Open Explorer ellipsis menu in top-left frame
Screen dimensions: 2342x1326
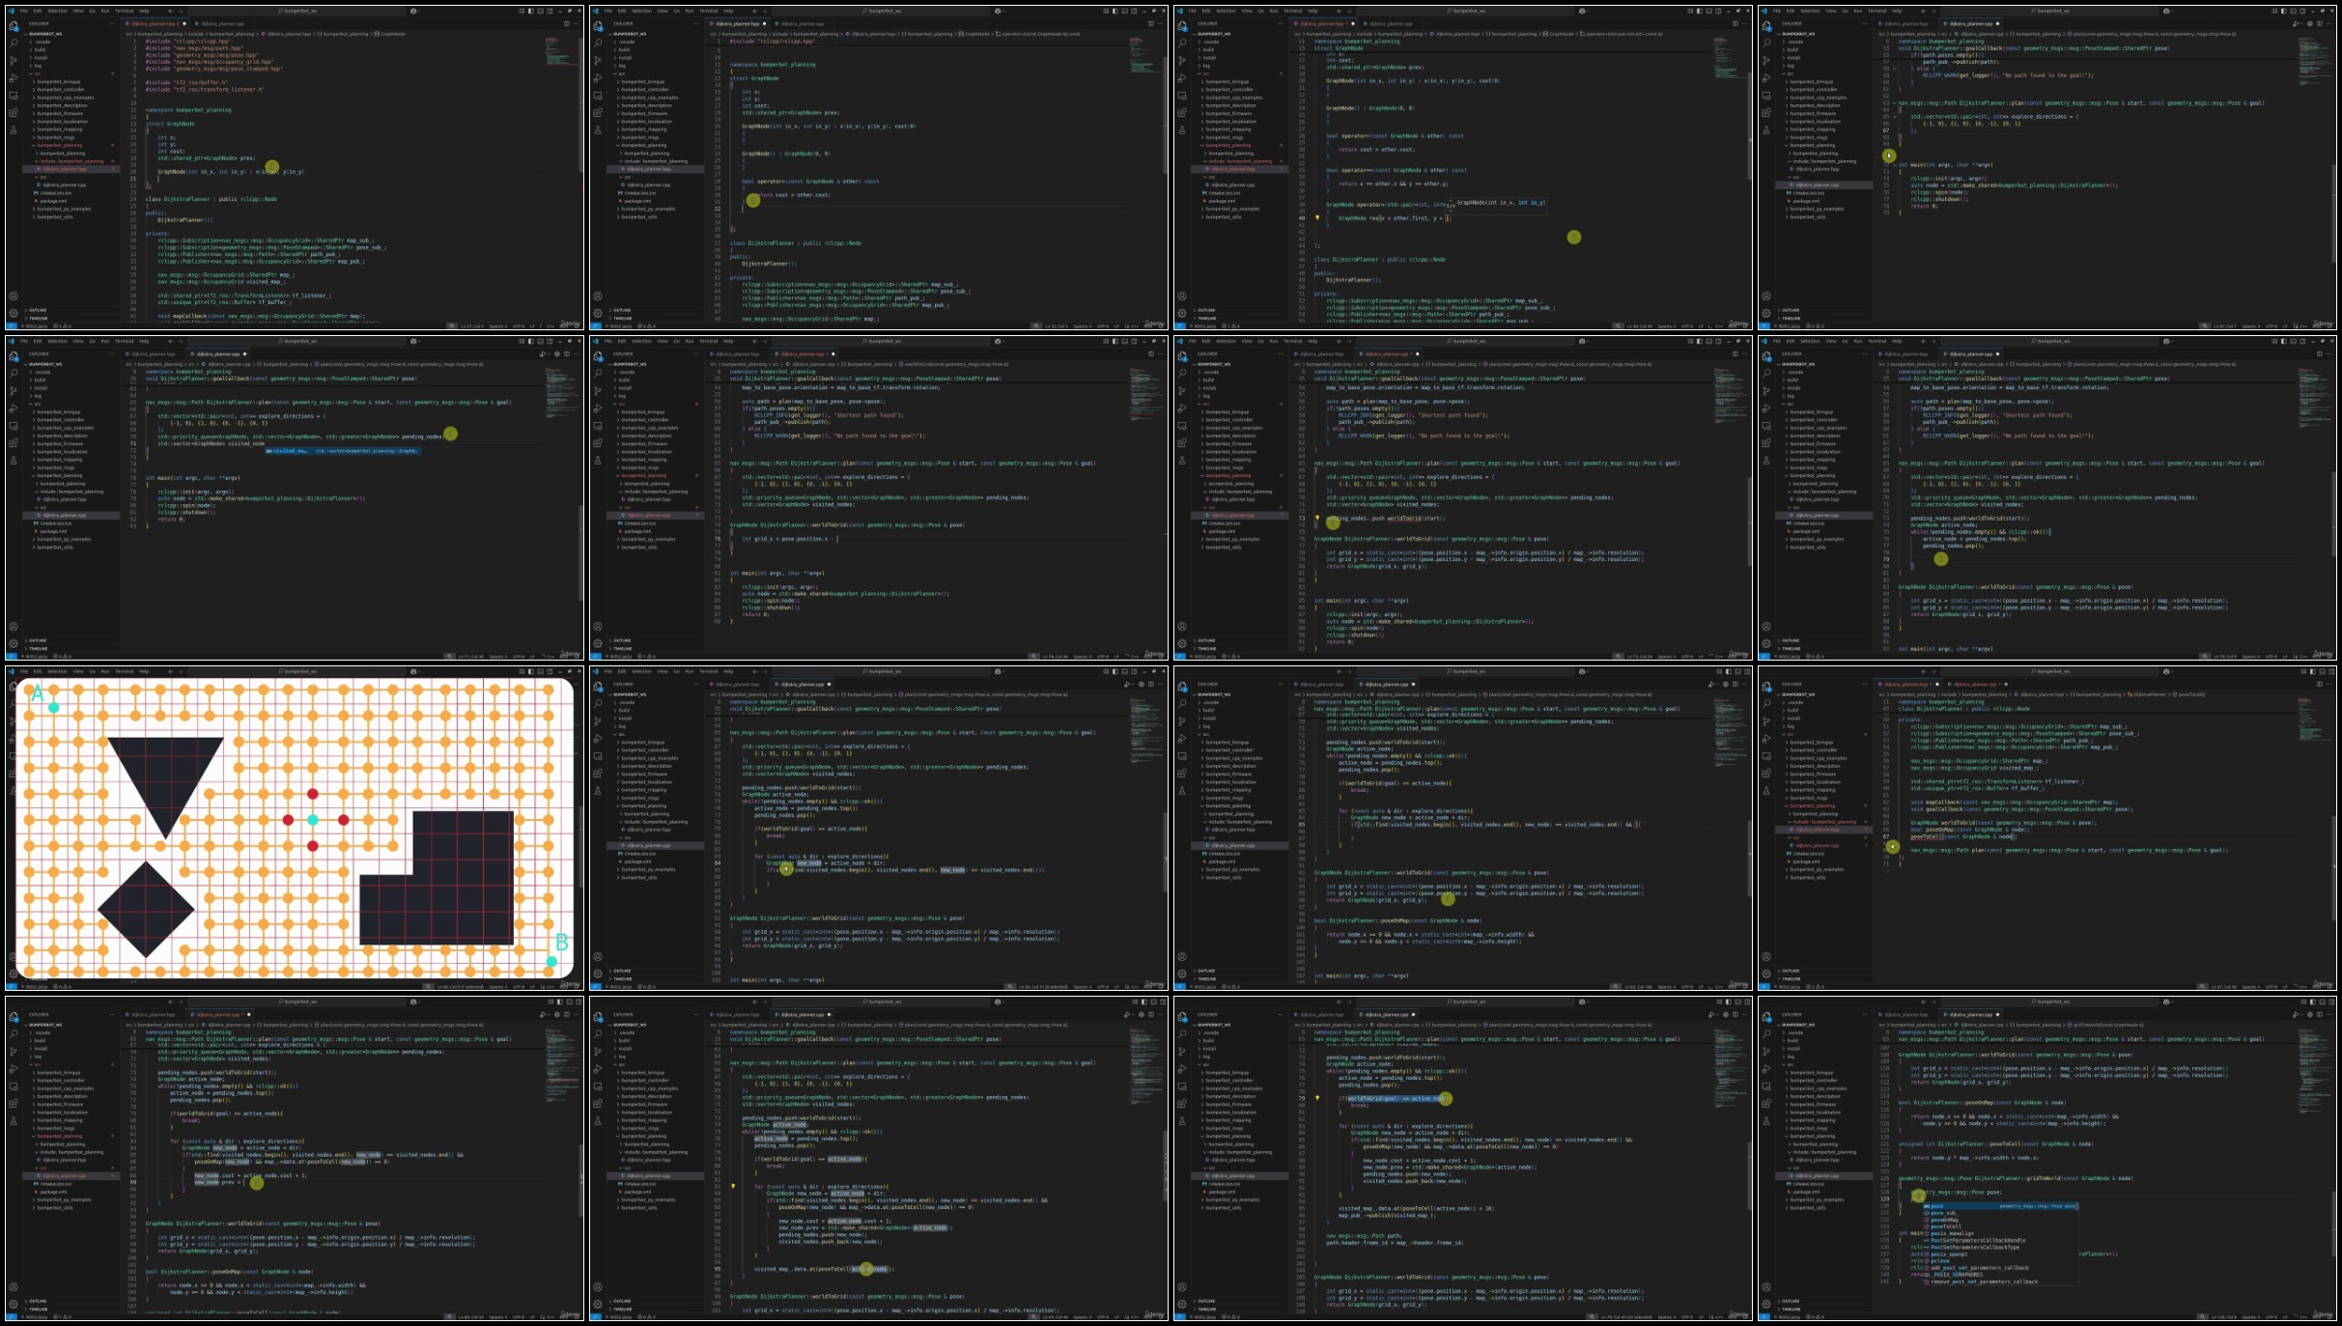coord(112,23)
